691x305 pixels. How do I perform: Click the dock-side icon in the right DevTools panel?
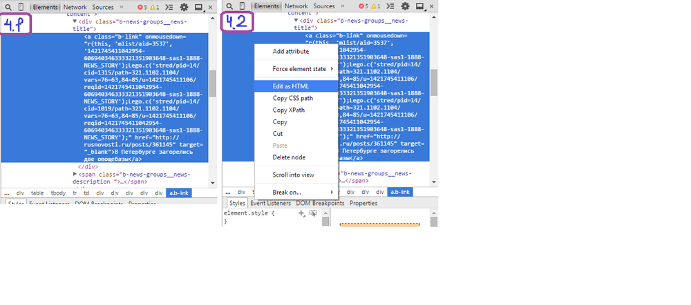click(419, 6)
